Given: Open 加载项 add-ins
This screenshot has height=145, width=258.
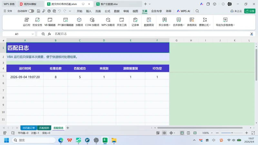Looking at the screenshot, I should click(x=79, y=22).
